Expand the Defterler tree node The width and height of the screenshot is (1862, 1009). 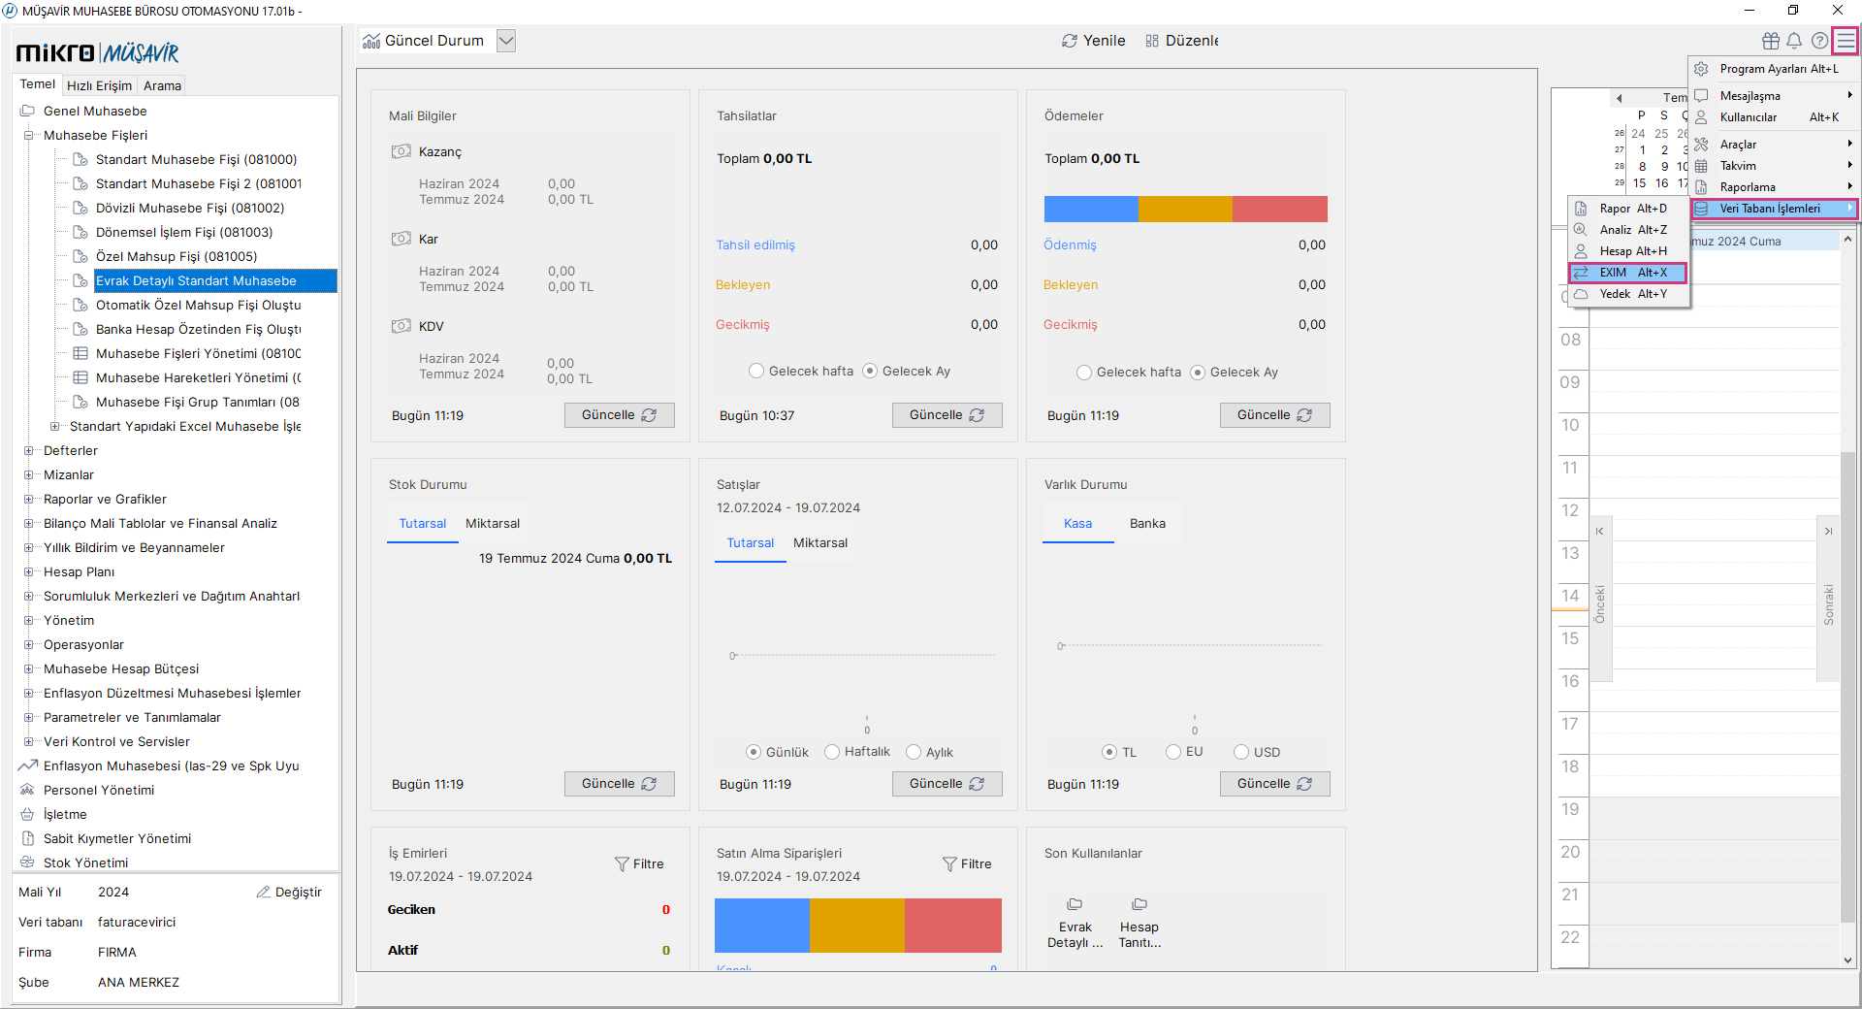29,450
